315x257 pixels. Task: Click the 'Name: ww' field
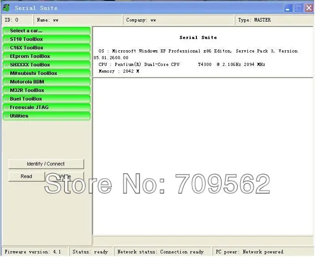click(78, 20)
